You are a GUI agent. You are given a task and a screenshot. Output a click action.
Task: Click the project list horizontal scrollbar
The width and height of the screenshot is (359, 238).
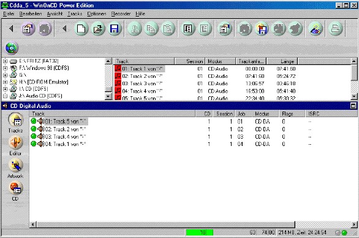(166, 225)
